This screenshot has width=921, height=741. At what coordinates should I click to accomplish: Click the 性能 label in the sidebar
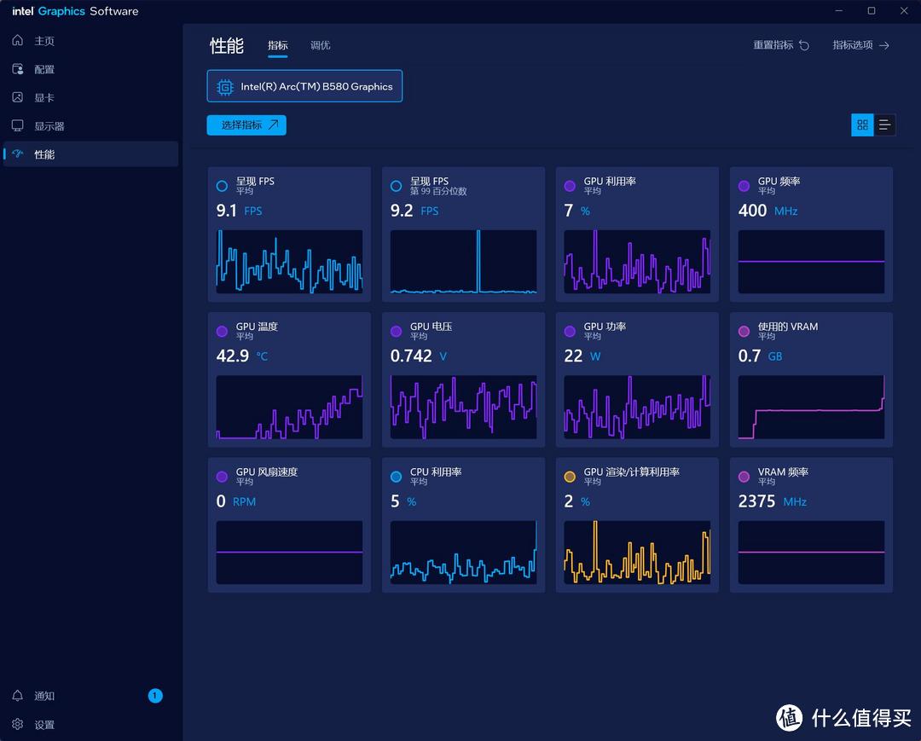pos(44,154)
